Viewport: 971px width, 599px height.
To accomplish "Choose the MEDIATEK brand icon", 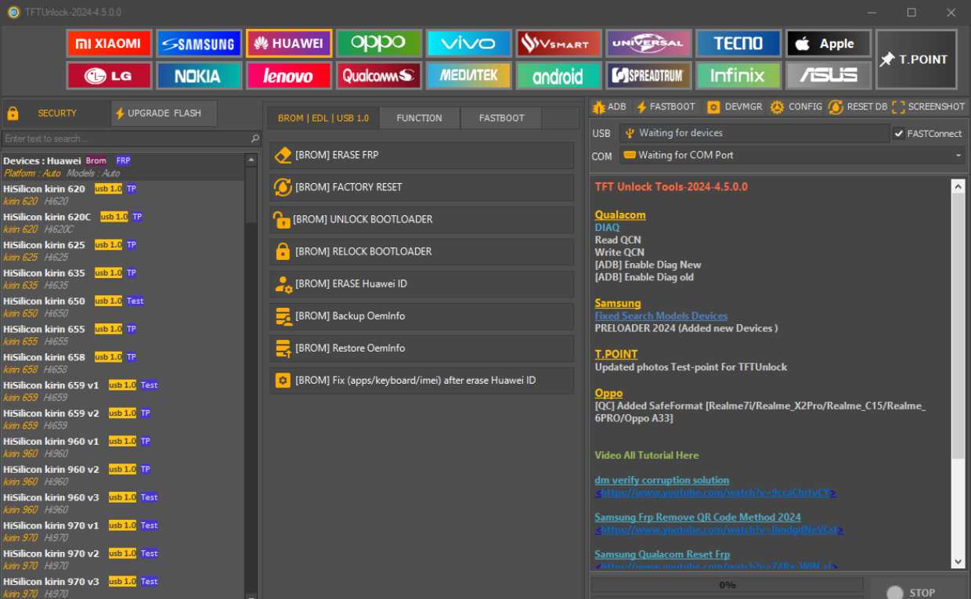I will [x=468, y=76].
